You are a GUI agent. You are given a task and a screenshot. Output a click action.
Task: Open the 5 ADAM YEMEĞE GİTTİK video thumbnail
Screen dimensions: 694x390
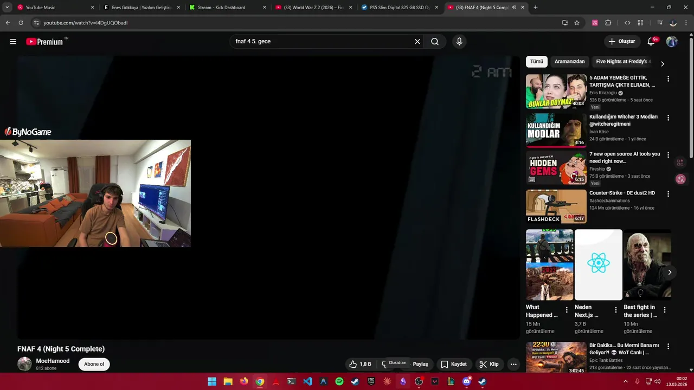click(x=556, y=92)
